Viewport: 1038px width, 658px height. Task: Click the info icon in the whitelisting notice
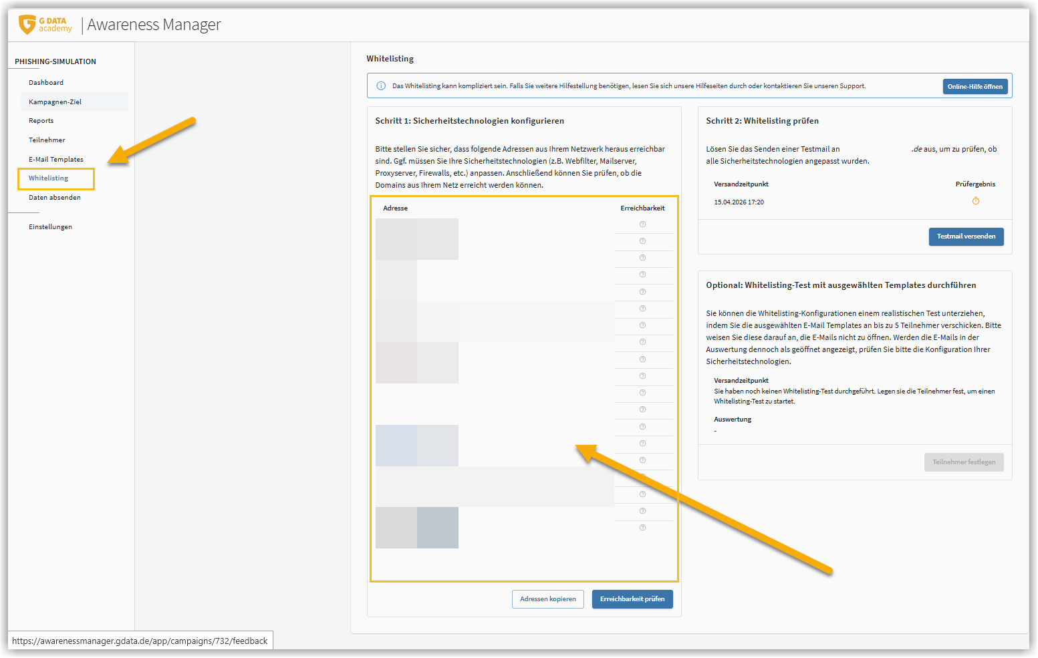click(x=381, y=86)
